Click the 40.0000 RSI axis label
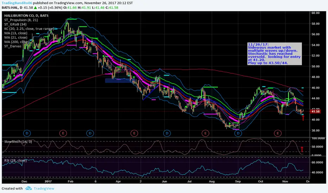Viewport: 328px width, 193px height. (x=318, y=172)
